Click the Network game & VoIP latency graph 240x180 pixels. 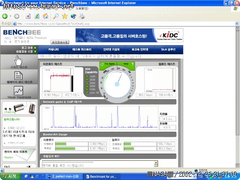pyautogui.click(x=100, y=118)
